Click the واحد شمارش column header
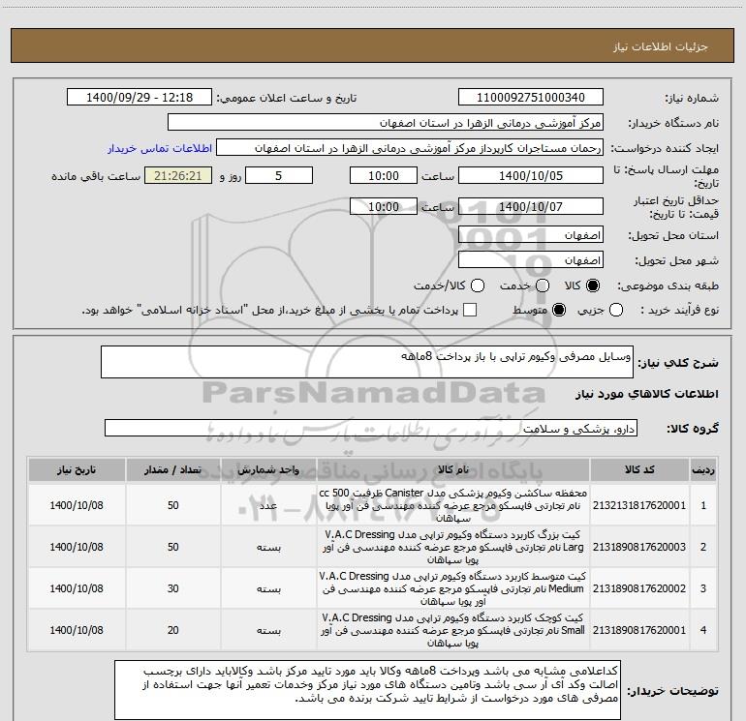Image resolution: width=746 pixels, height=721 pixels. [x=268, y=470]
